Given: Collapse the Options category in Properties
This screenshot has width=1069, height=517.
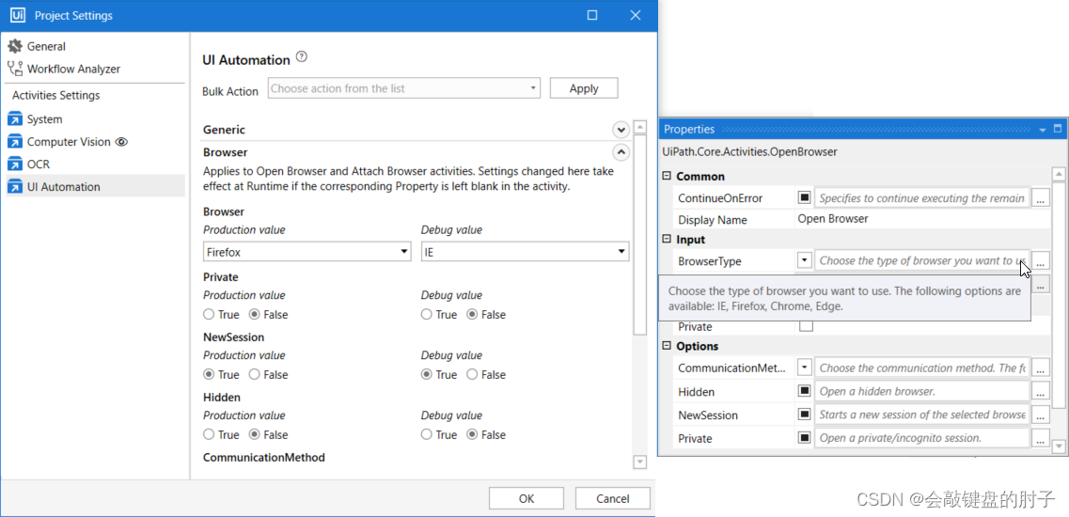Looking at the screenshot, I should [667, 346].
